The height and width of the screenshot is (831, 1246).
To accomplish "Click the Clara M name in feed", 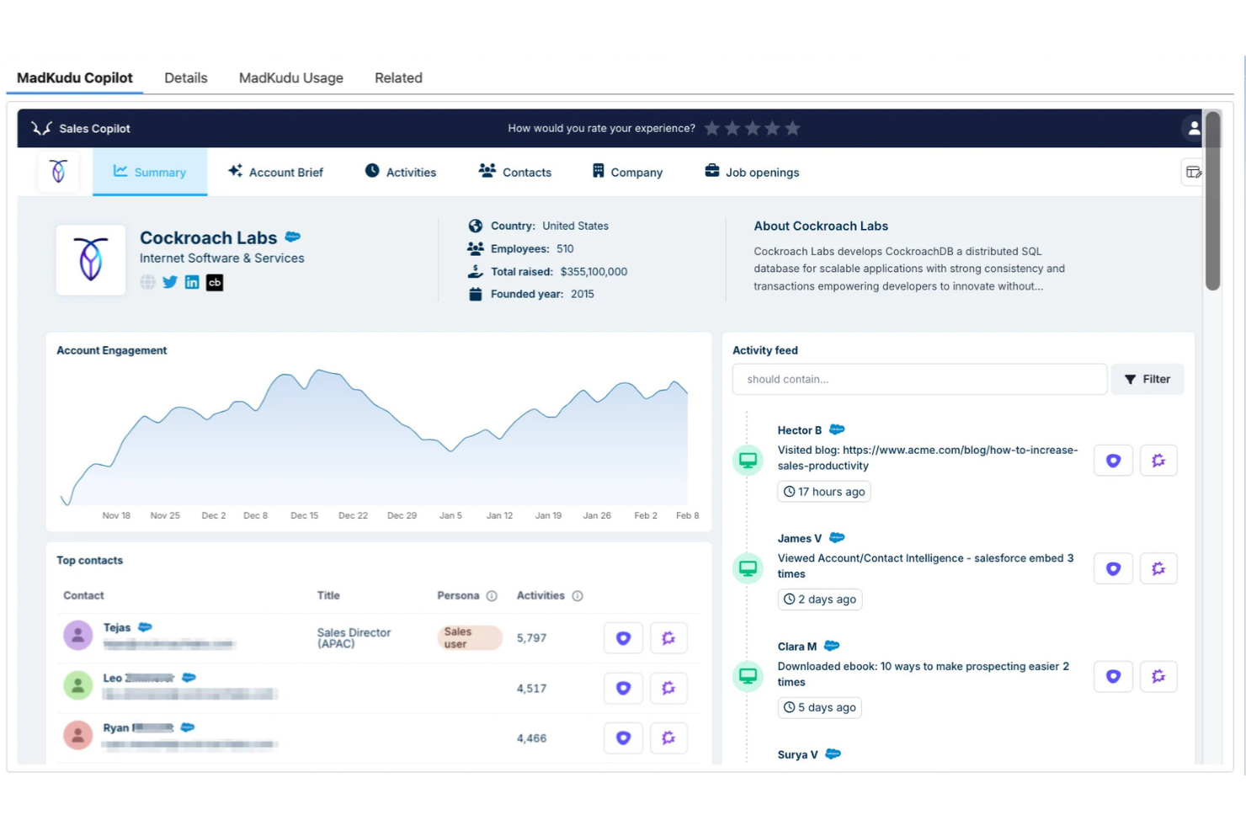I will [x=796, y=647].
